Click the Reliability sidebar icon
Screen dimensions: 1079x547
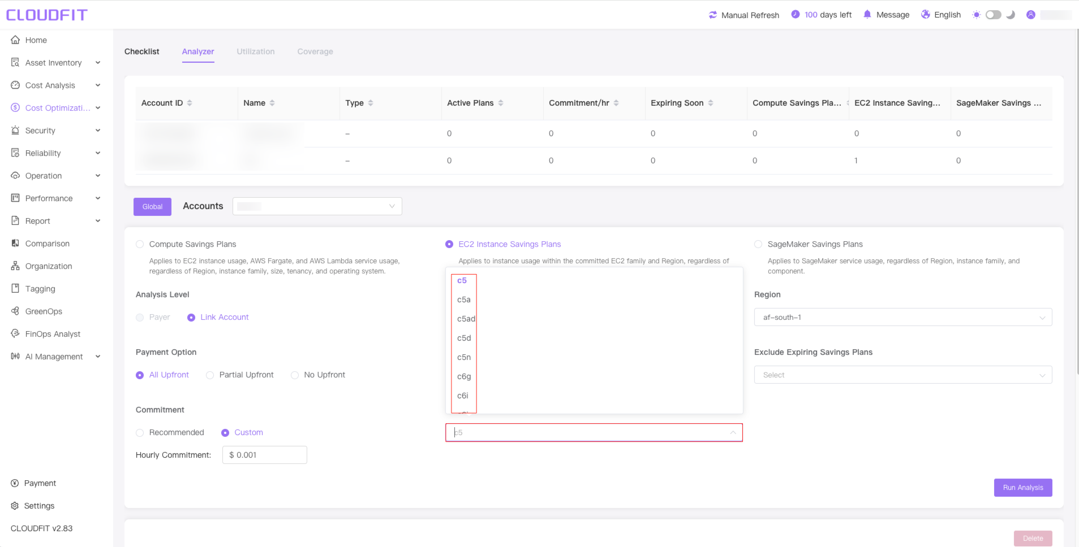[x=15, y=153]
